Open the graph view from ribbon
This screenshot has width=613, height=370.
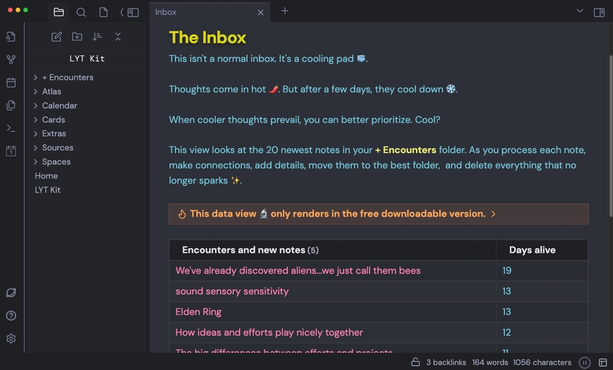(x=11, y=60)
